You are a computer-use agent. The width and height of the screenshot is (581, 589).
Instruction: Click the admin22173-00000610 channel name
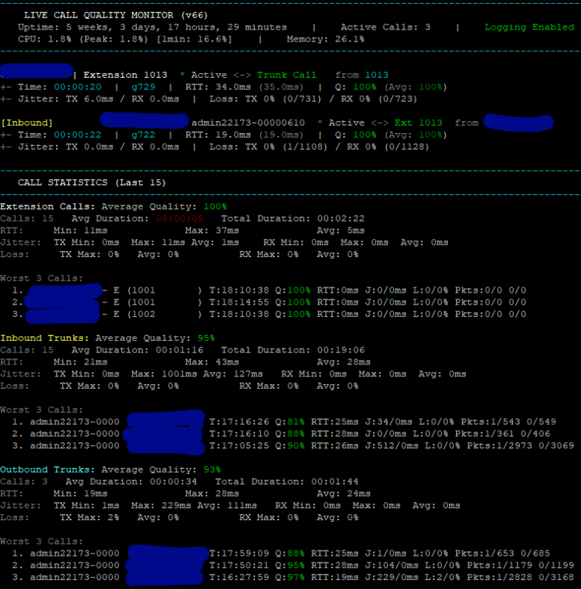pyautogui.click(x=248, y=122)
